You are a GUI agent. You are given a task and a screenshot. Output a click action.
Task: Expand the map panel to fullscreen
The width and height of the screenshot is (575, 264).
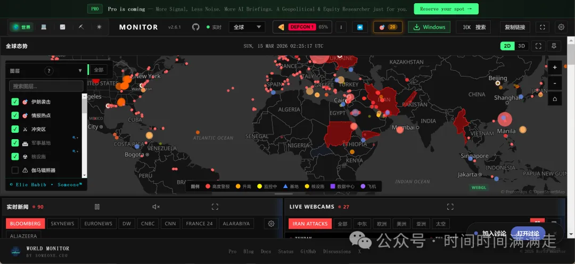point(538,46)
